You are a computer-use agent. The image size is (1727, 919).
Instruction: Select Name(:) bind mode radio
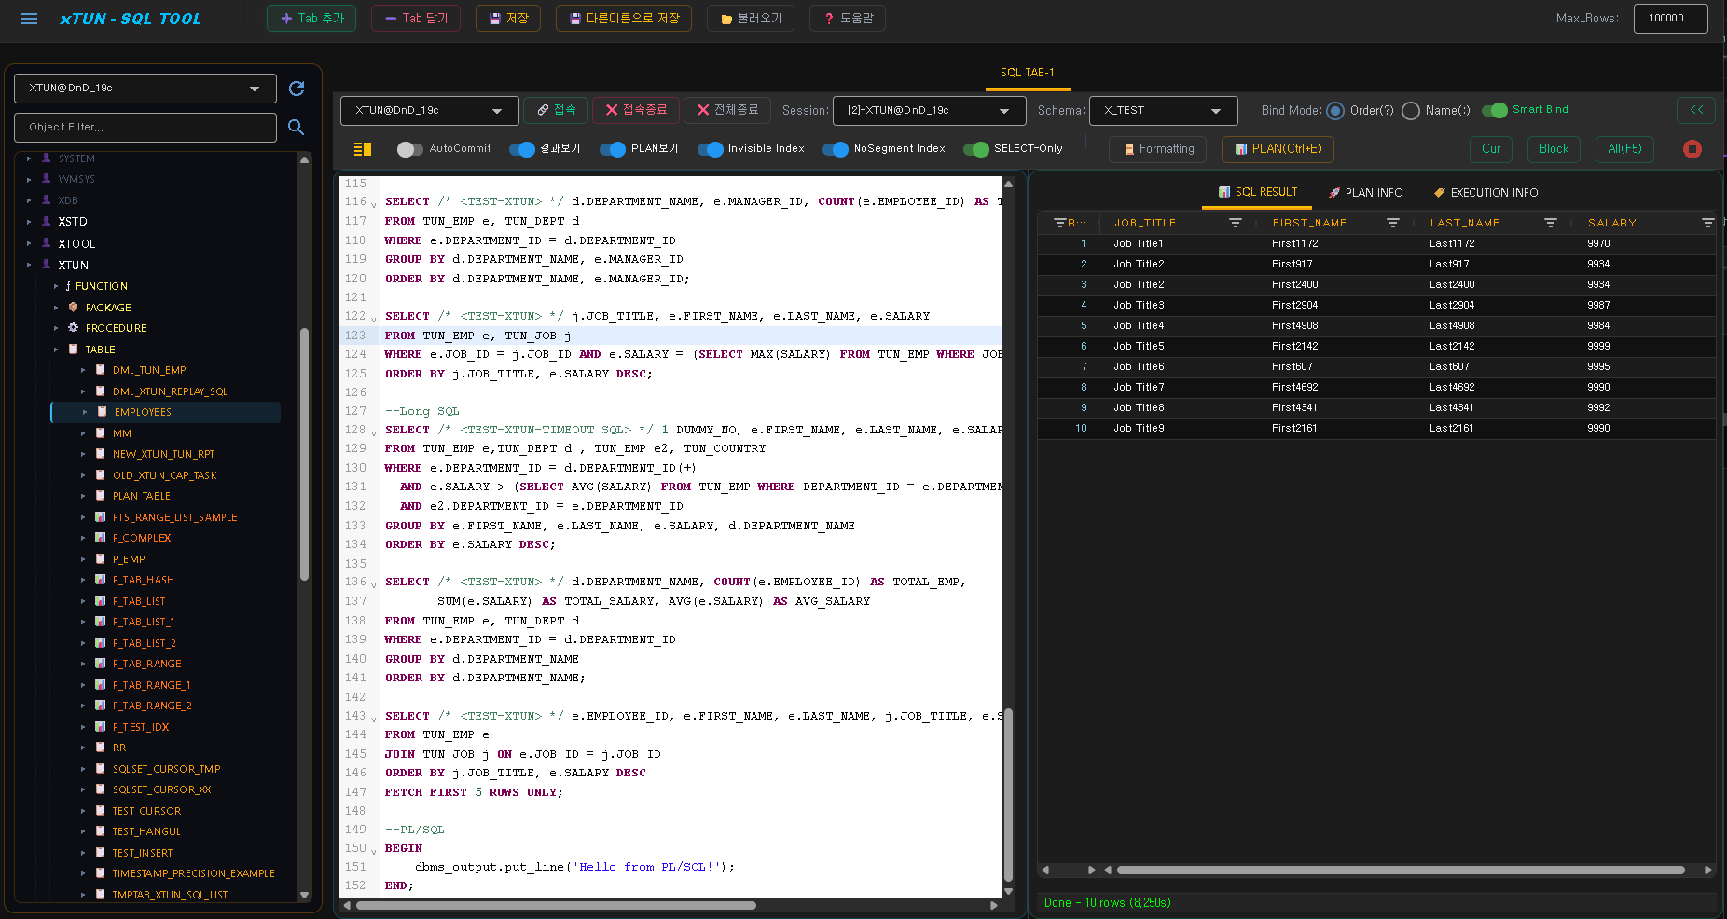click(1411, 111)
